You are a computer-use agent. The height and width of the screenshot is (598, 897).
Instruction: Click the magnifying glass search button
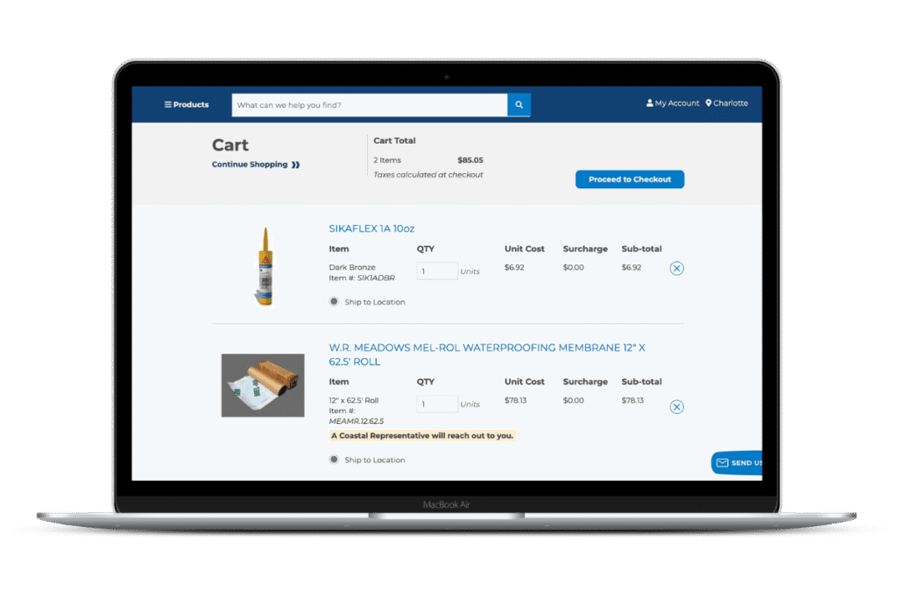point(519,105)
